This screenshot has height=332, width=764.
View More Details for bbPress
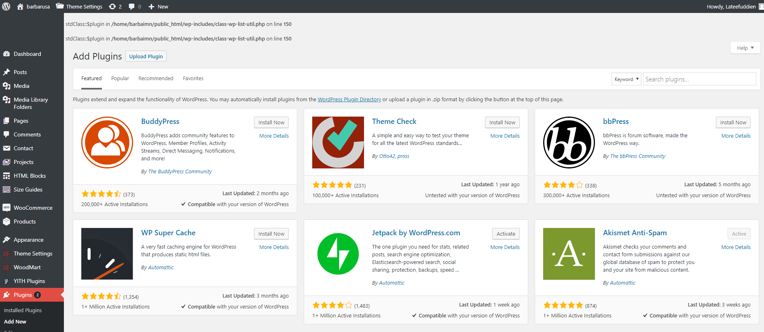[x=736, y=136]
